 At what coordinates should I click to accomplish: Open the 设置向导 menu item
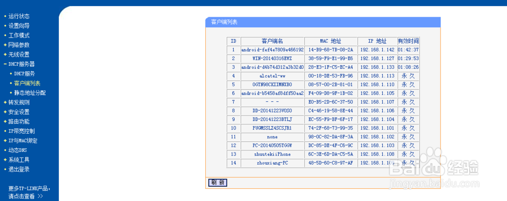(19, 26)
